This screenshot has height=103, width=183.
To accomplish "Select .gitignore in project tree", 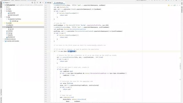I will click(11, 25).
